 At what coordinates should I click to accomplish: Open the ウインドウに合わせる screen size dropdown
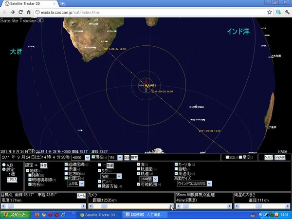[194, 183]
